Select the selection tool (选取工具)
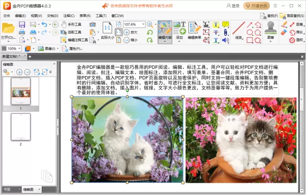 coord(71,32)
